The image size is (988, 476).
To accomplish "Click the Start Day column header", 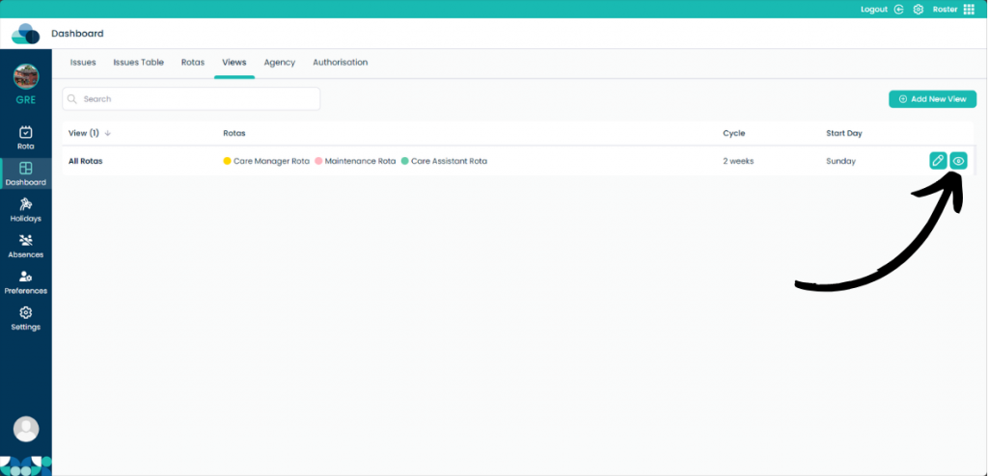I will (x=844, y=134).
